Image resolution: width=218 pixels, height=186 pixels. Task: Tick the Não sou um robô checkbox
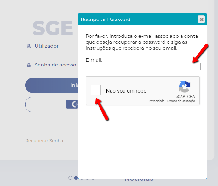[96, 90]
